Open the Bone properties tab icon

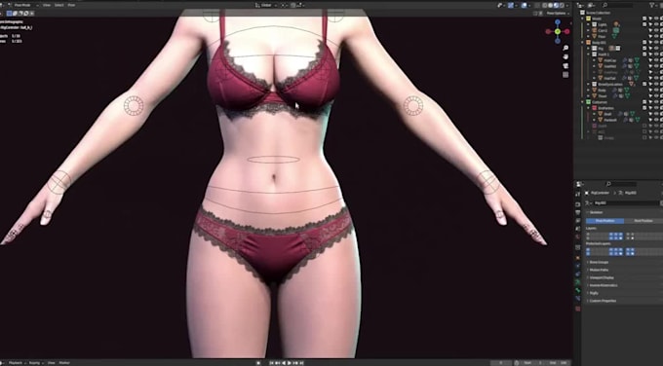578,290
